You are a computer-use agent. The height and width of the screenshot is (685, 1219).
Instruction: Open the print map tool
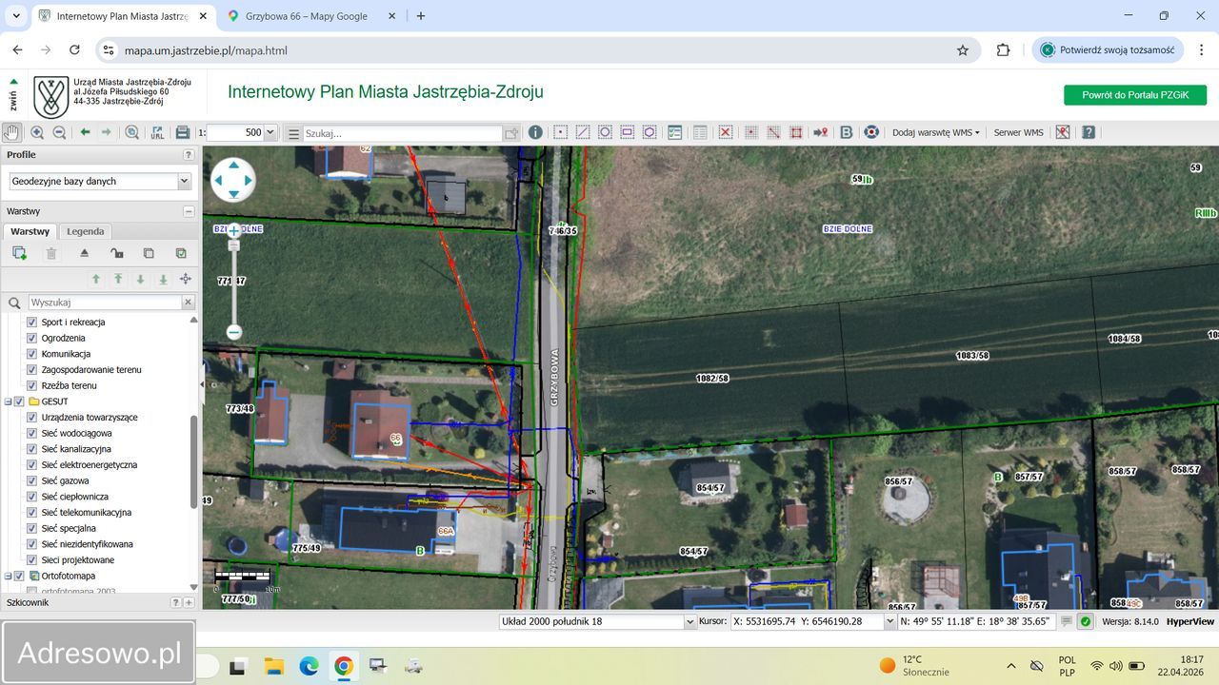(183, 132)
